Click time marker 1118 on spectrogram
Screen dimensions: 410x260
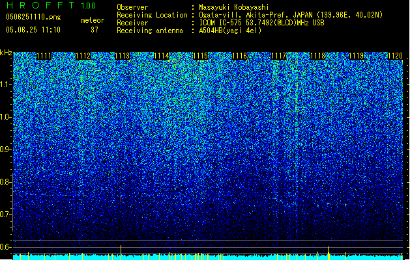317,56
